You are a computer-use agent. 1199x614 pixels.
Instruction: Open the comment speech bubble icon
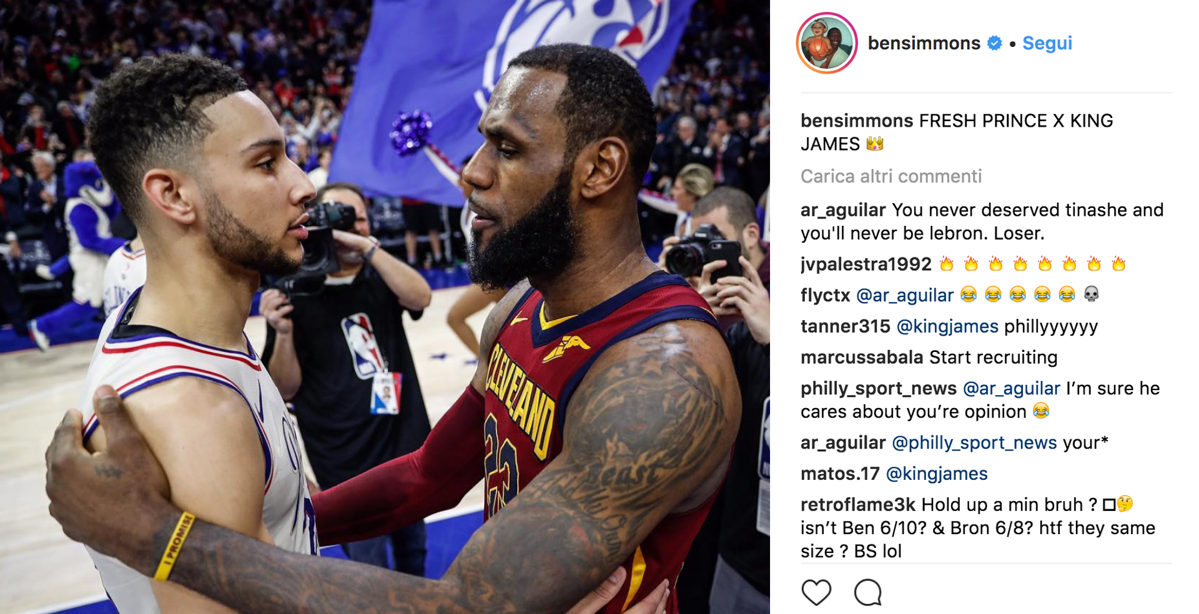(x=867, y=592)
